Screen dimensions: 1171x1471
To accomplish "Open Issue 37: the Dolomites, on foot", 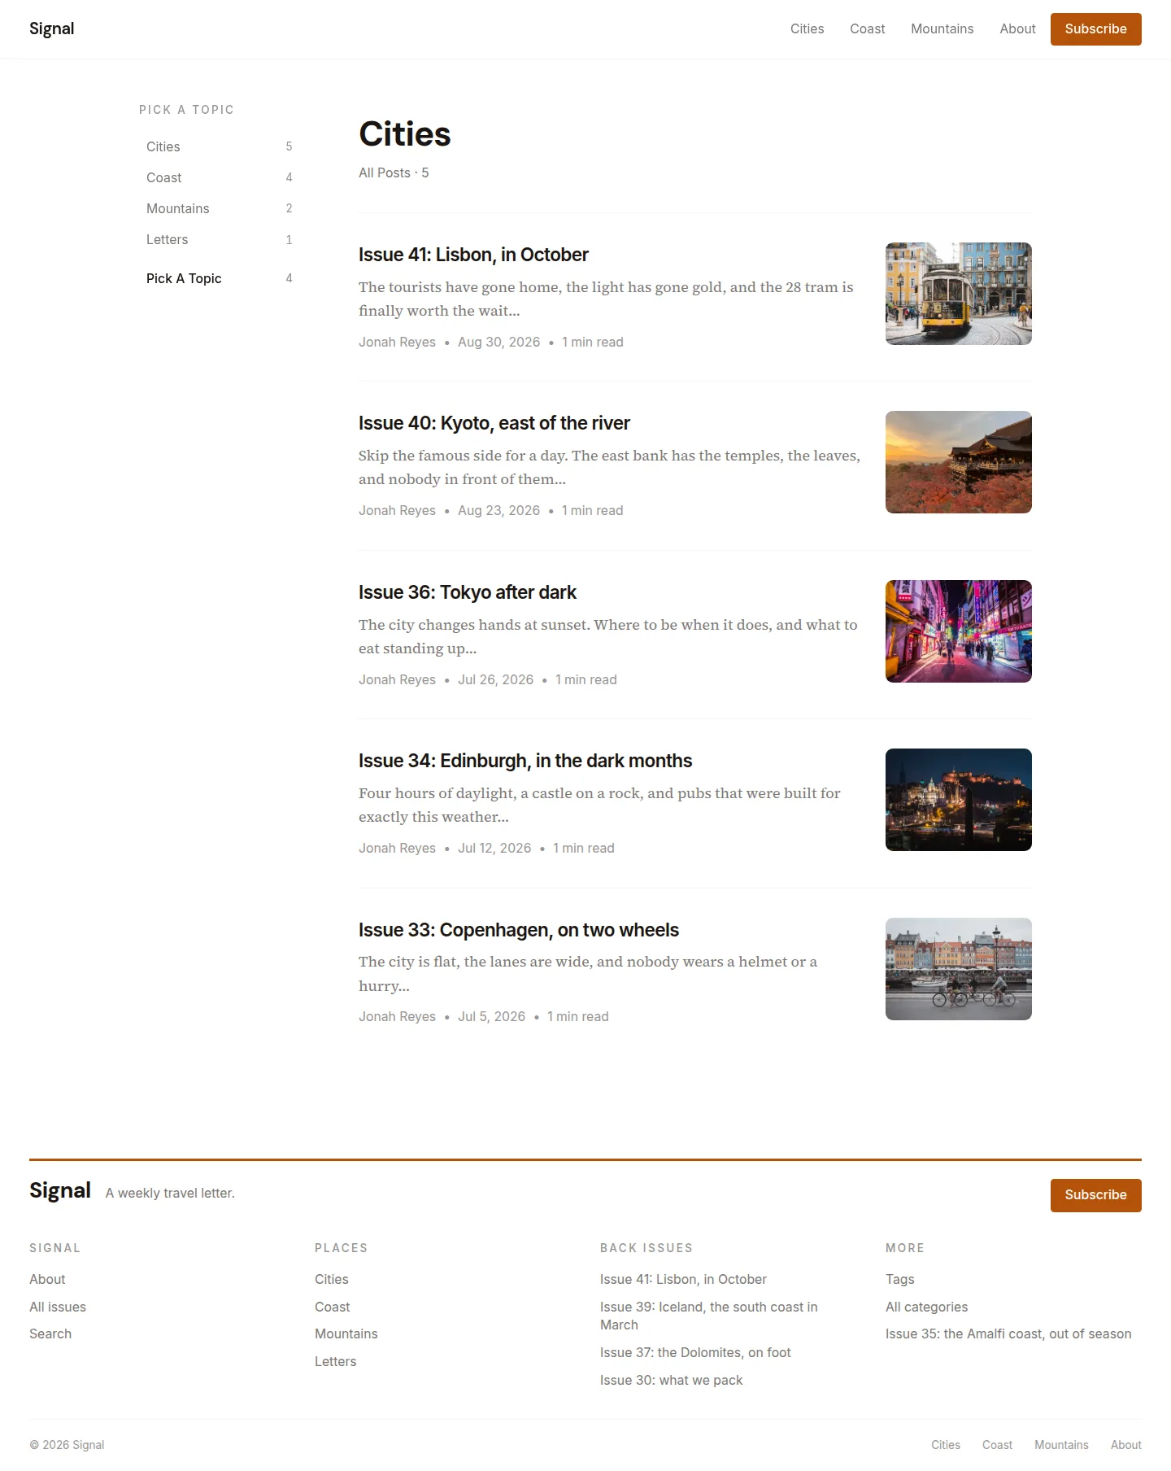I will 695,1352.
